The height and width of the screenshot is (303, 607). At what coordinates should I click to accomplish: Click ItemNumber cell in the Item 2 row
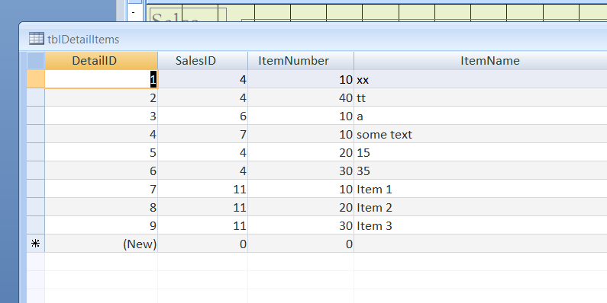301,207
